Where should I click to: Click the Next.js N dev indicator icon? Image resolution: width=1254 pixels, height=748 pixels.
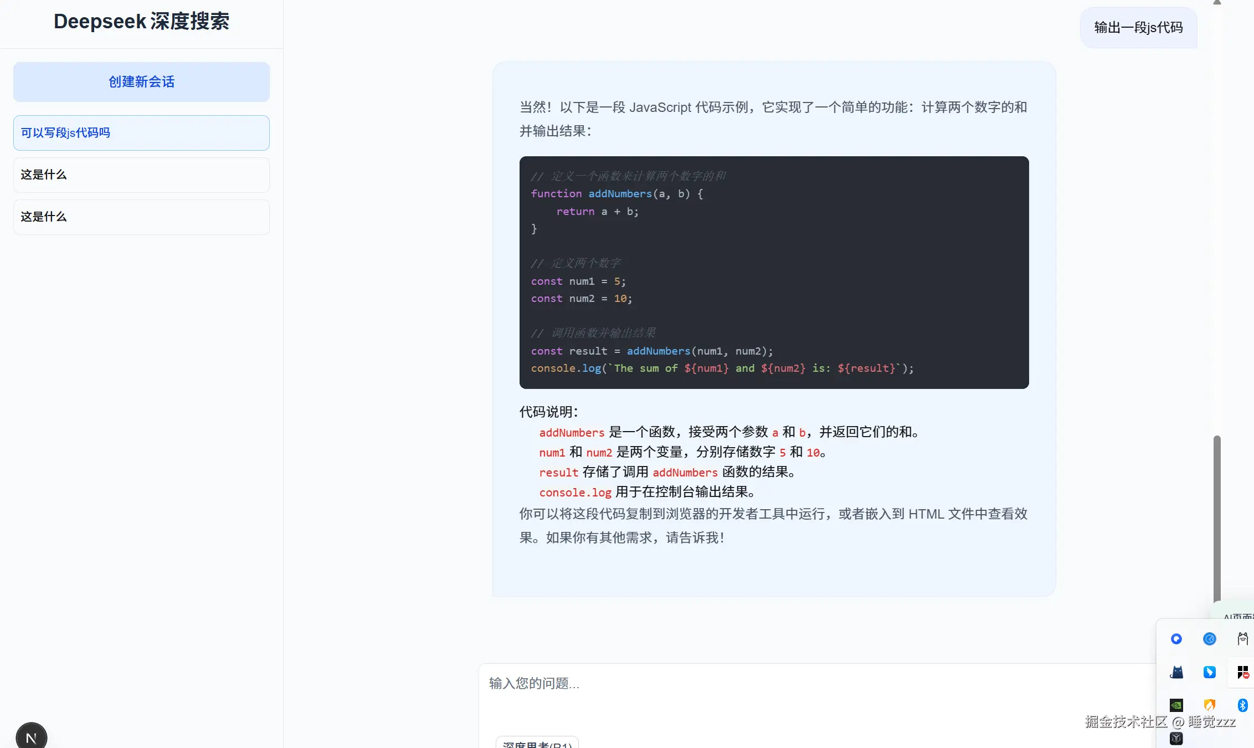(x=32, y=737)
